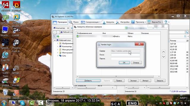Click the Заверш... shutdown shortcut

pyautogui.click(x=17, y=95)
